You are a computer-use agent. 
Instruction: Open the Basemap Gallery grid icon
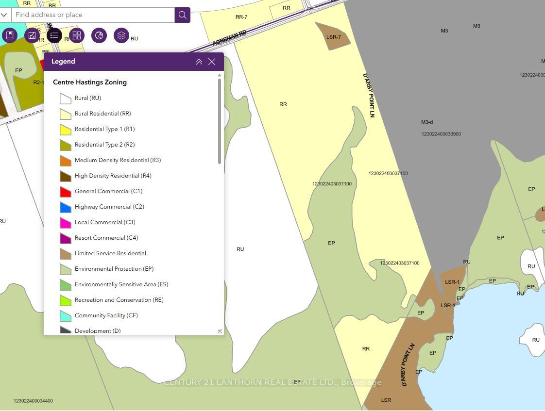[77, 35]
